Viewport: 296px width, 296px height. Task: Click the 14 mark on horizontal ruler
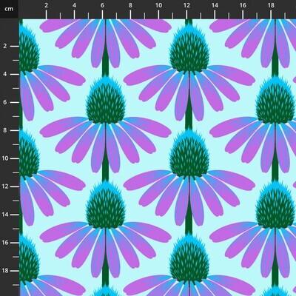(x=215, y=5)
